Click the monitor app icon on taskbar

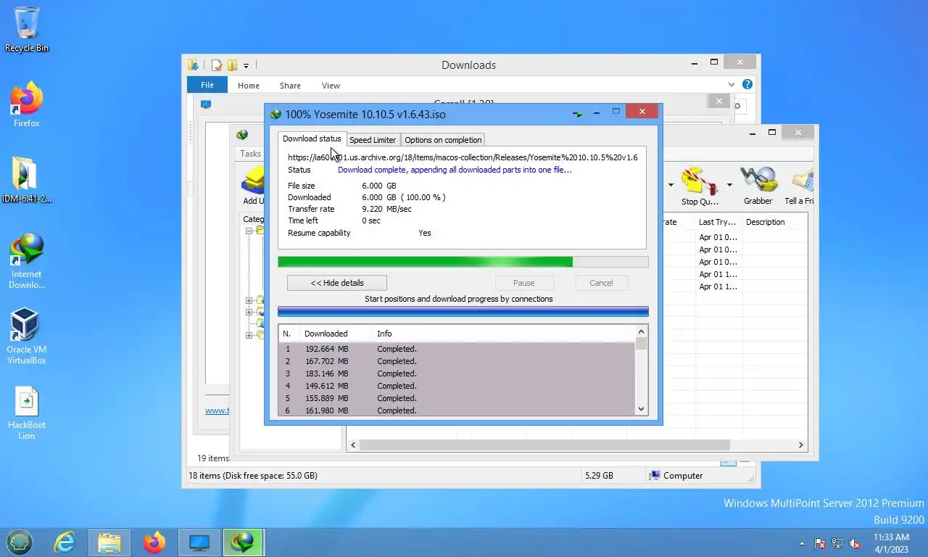tap(199, 542)
